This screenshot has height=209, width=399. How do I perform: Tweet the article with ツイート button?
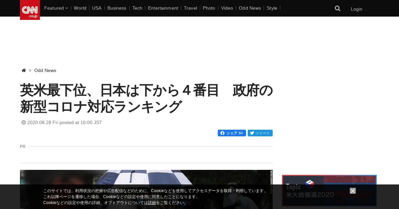[x=260, y=133]
